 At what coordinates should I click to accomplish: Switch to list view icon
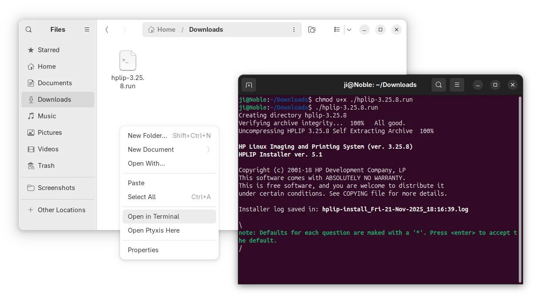pyautogui.click(x=337, y=30)
